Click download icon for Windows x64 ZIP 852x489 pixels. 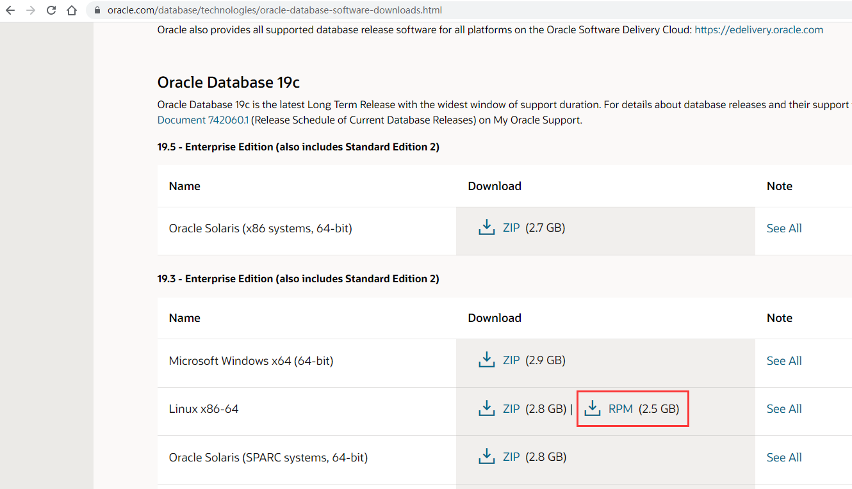[x=486, y=360]
